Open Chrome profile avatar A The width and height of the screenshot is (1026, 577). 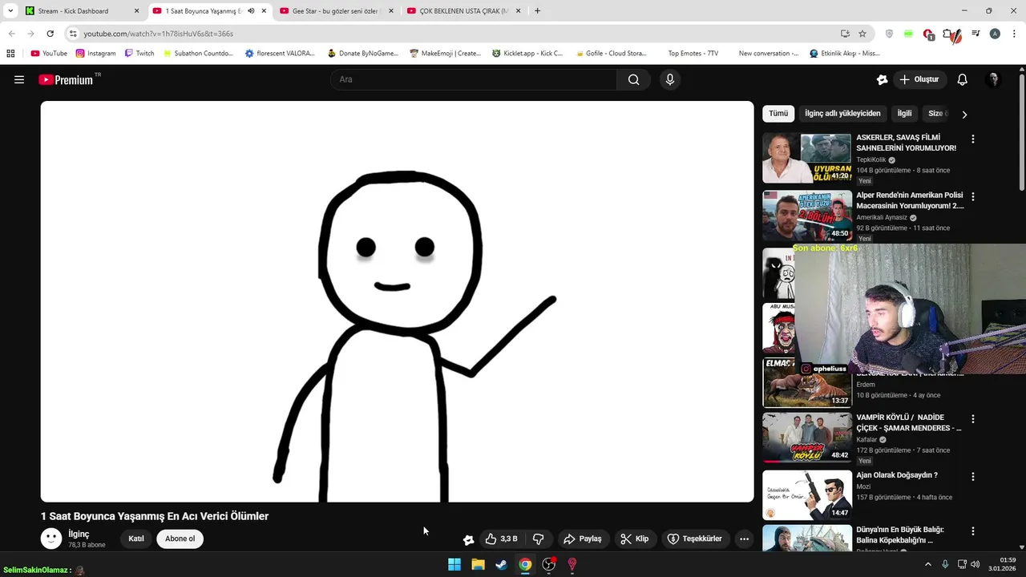pyautogui.click(x=995, y=34)
